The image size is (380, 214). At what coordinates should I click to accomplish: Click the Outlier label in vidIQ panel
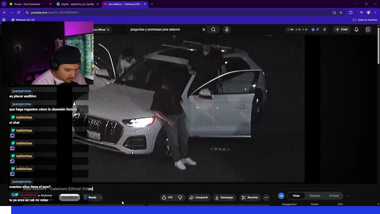(x=315, y=204)
